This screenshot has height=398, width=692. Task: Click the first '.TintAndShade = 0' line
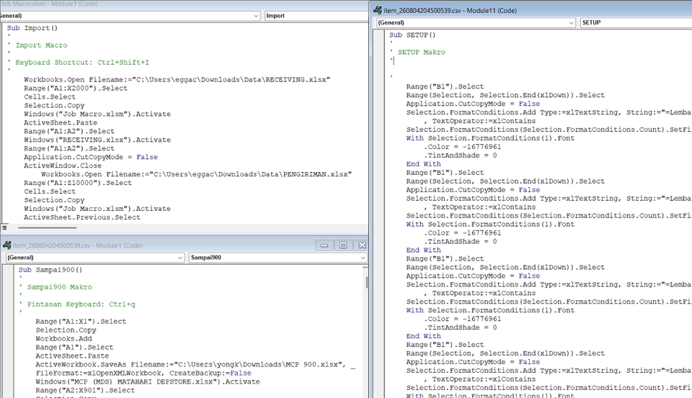pos(461,155)
